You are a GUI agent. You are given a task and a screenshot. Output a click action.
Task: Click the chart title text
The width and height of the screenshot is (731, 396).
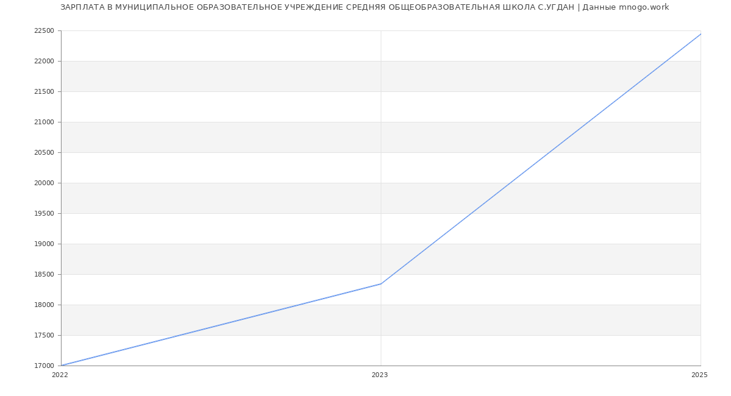pos(364,7)
